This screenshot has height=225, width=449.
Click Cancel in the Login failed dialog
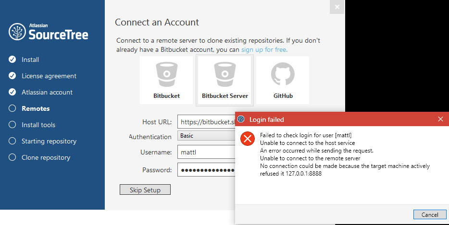pyautogui.click(x=430, y=215)
